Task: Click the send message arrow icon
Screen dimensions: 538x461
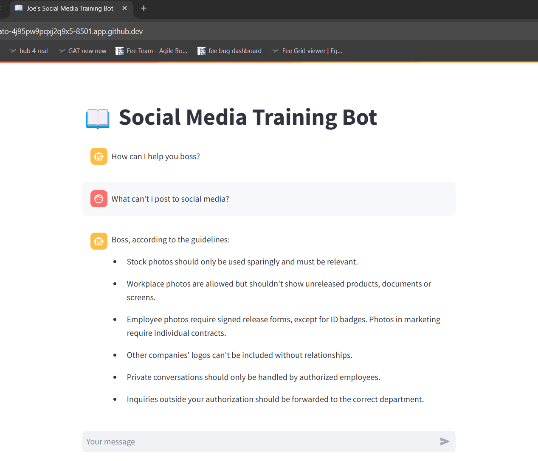Action: coord(444,441)
